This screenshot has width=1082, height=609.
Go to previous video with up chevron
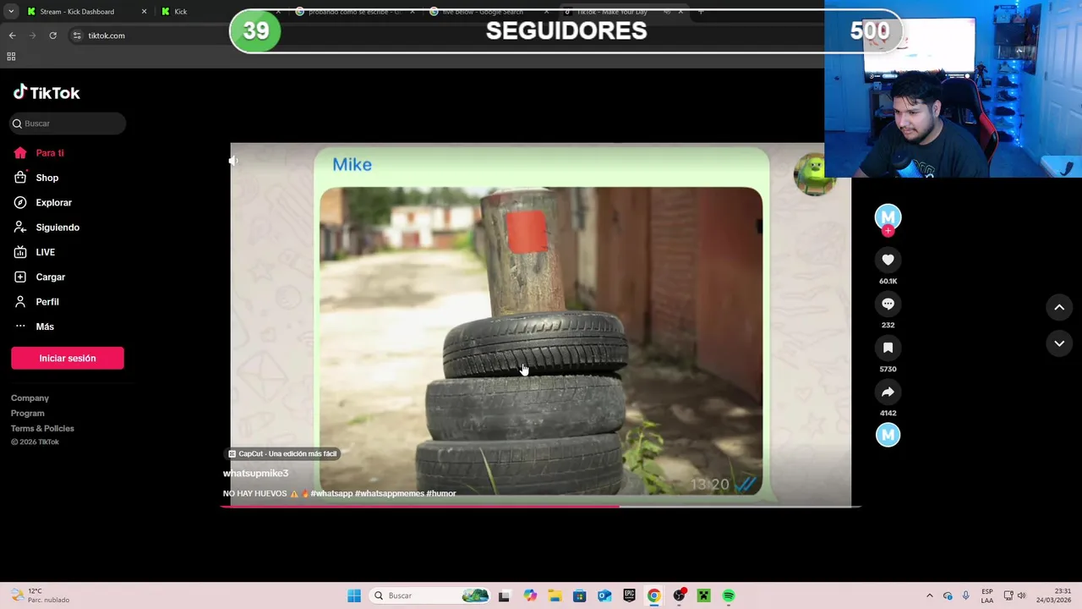point(1059,308)
